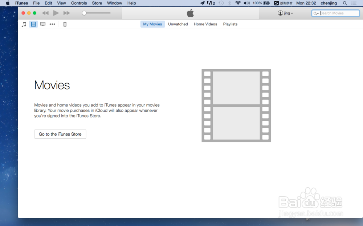Click the Adobe menu bar icon
The image size is (363, 226).
[x=211, y=3]
